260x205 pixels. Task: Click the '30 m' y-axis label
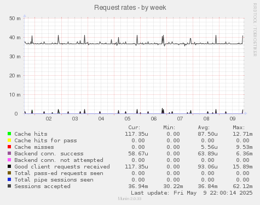click(15, 57)
